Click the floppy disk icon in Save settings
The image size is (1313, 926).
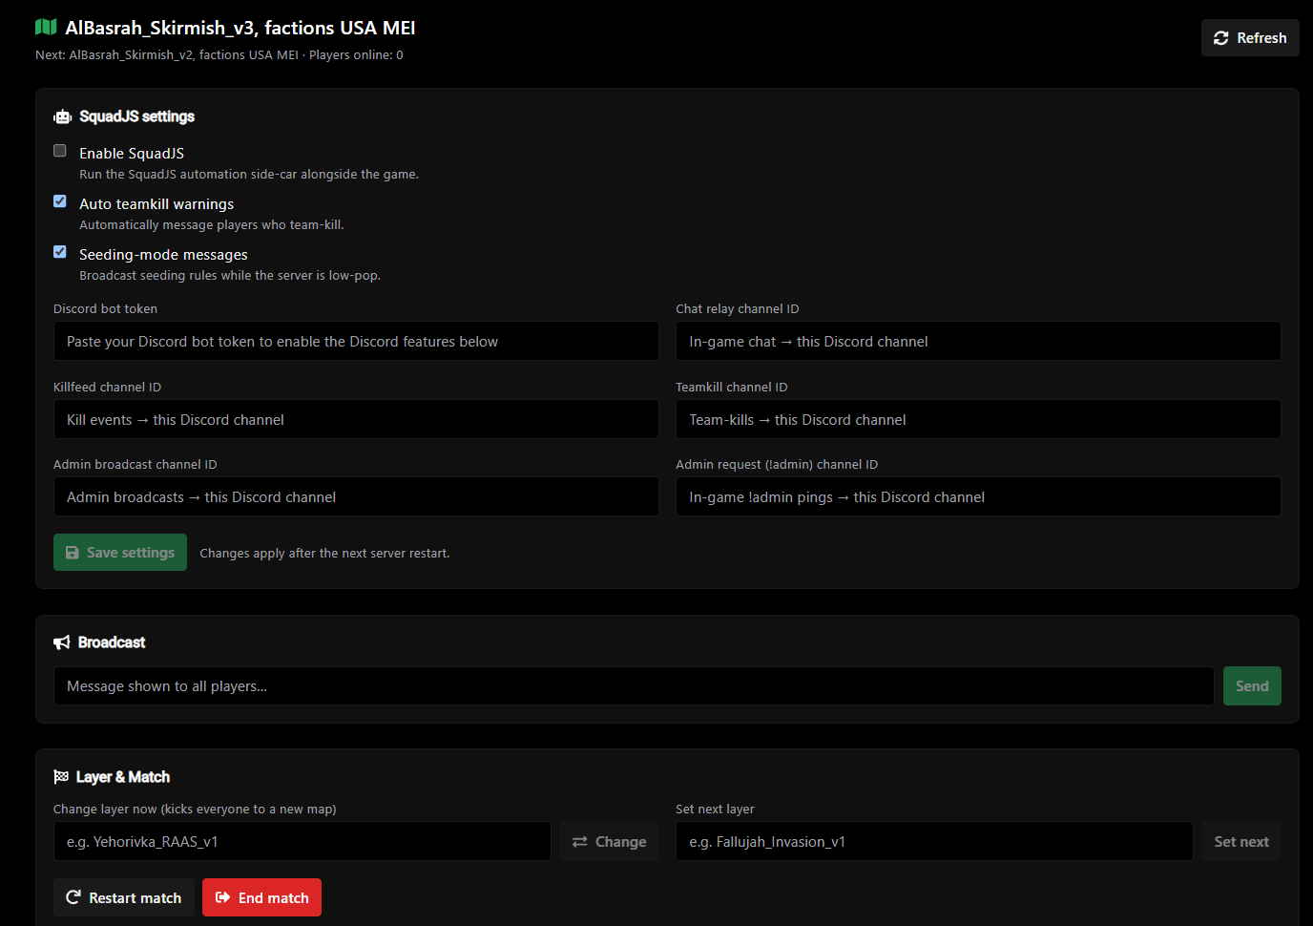point(73,553)
